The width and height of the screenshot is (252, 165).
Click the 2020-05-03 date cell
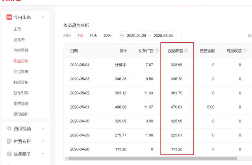[x=80, y=79]
